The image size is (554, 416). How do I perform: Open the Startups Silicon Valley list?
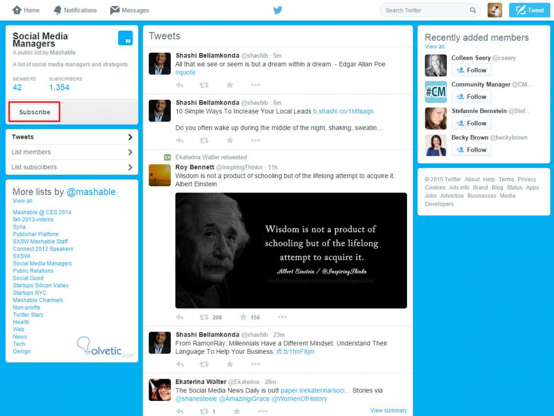point(41,285)
